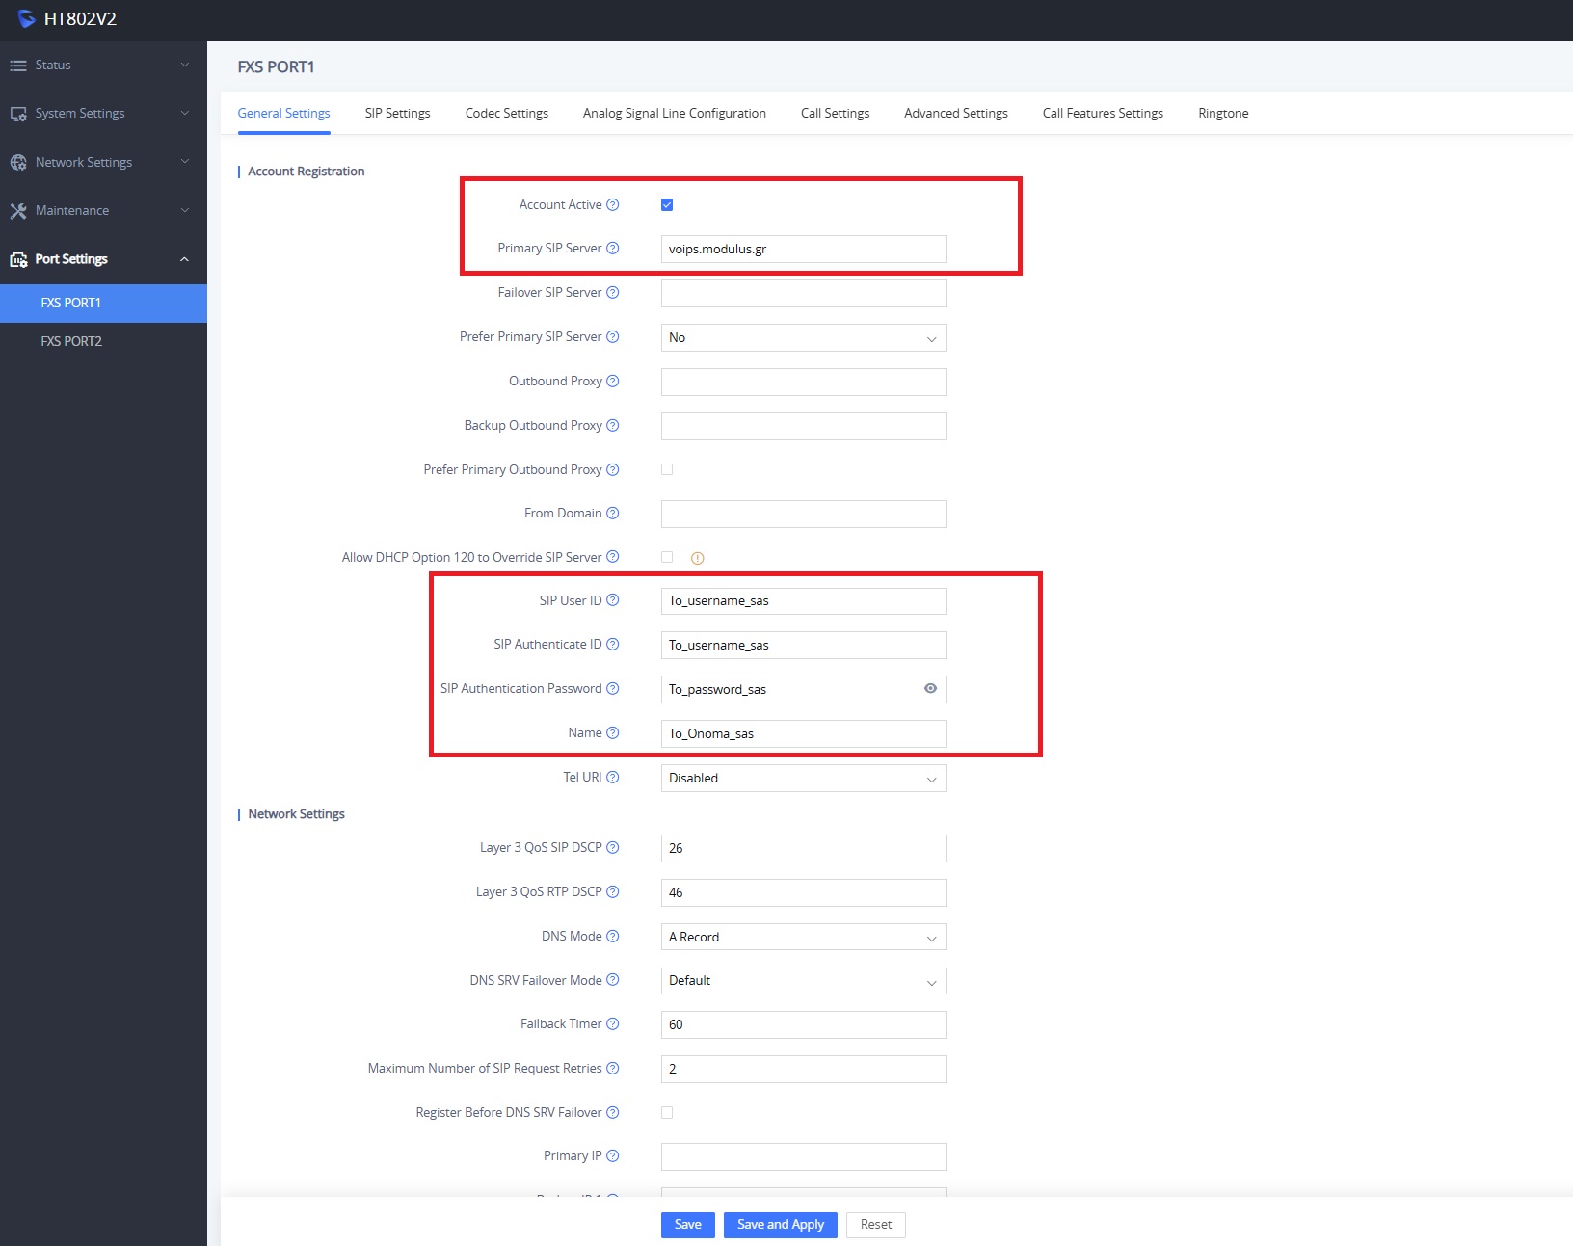Click help icon beside Failback Timer
The width and height of the screenshot is (1573, 1246).
tap(612, 1023)
